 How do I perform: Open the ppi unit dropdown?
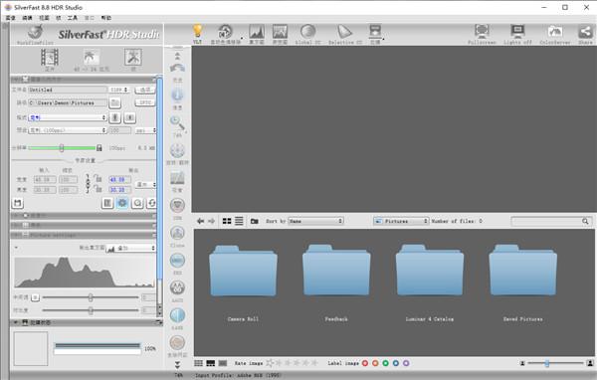tap(145, 130)
